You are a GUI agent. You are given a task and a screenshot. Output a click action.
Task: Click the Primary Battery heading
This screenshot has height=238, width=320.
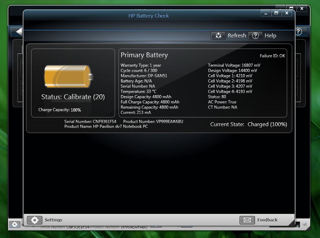click(x=144, y=55)
